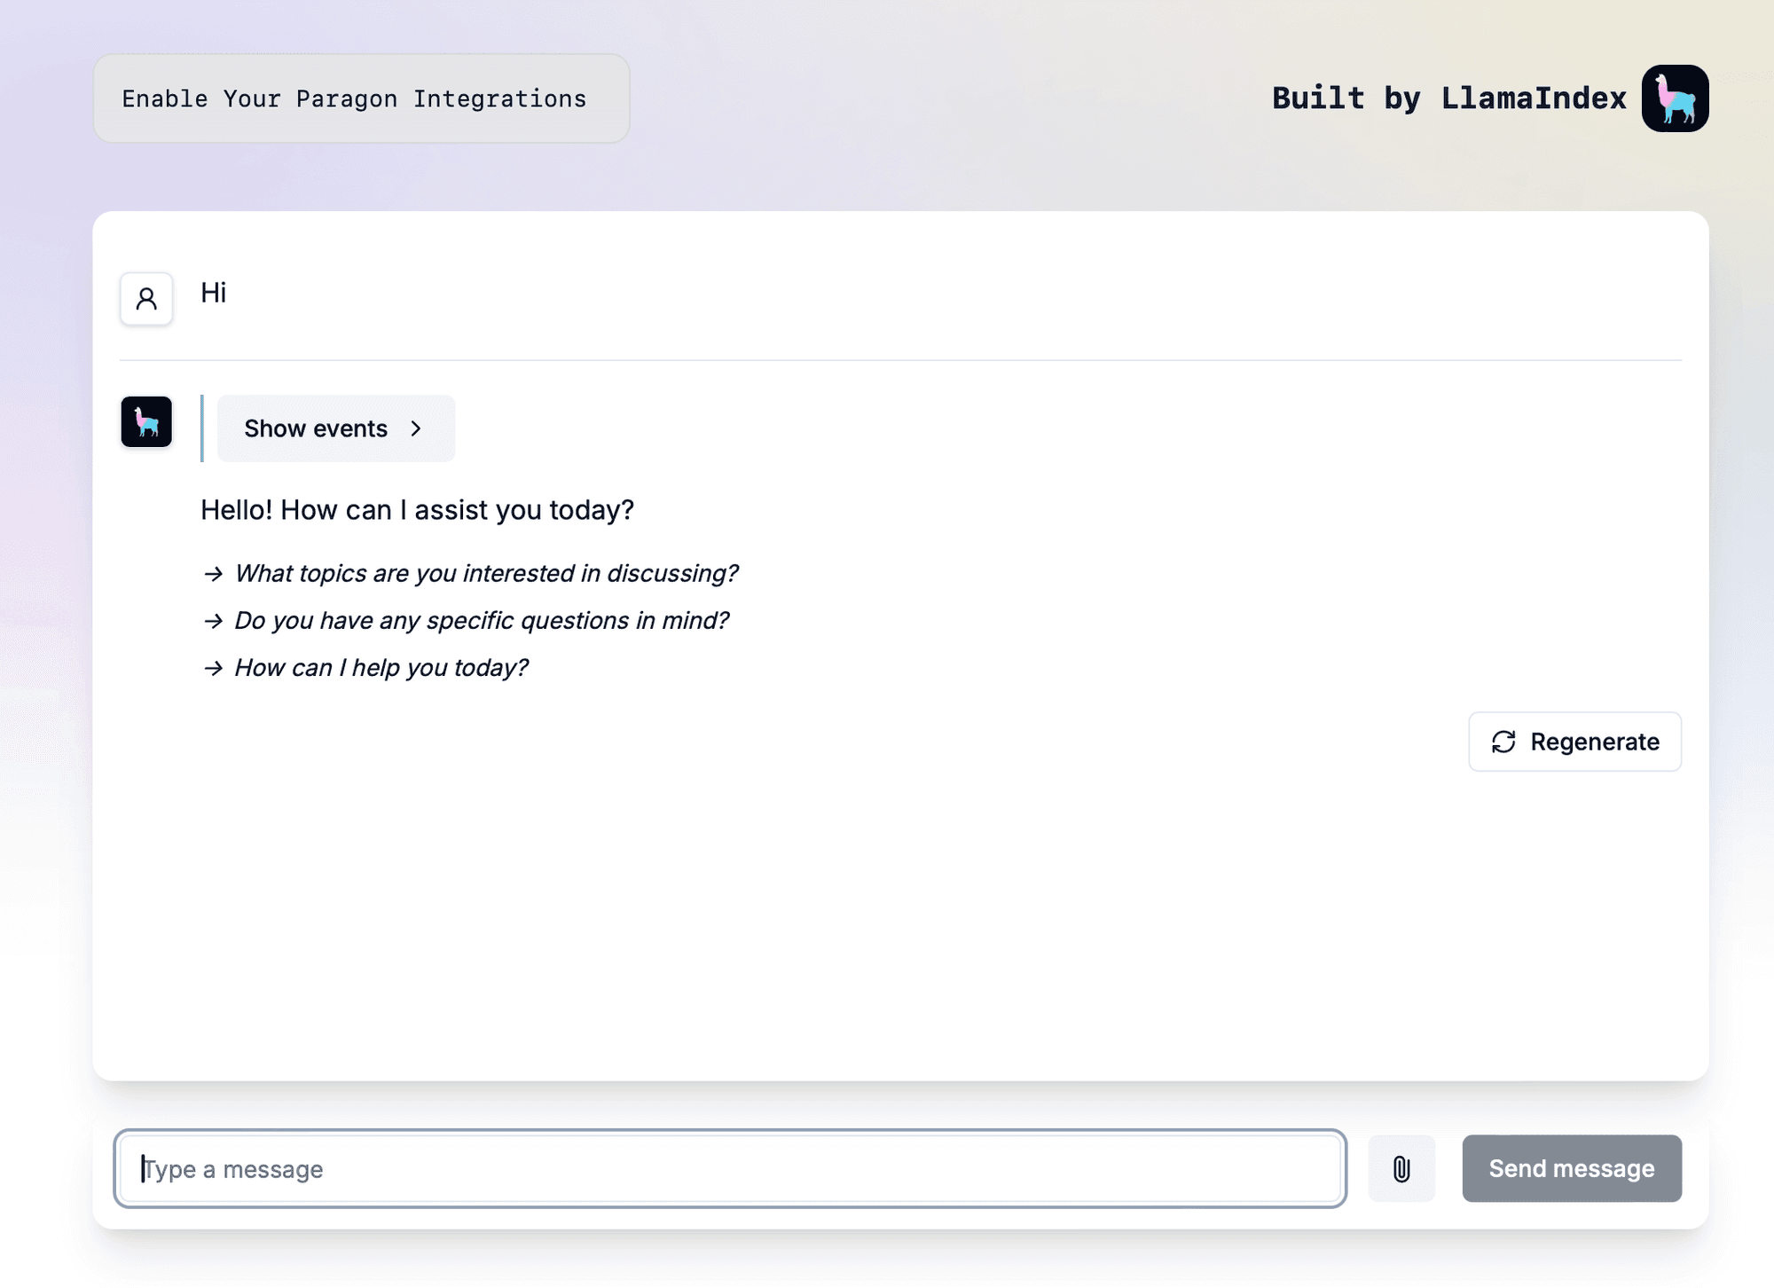Click the llama assistant avatar icon
The width and height of the screenshot is (1774, 1288).
(146, 422)
